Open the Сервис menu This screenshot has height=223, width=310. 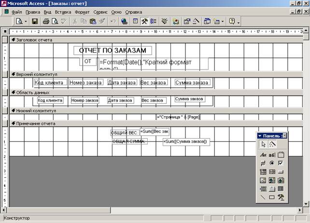tap(100, 12)
